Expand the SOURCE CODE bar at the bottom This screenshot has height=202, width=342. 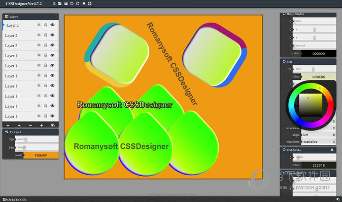click(x=15, y=199)
